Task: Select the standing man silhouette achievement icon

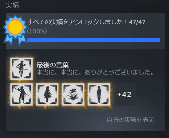Action: coord(99,94)
